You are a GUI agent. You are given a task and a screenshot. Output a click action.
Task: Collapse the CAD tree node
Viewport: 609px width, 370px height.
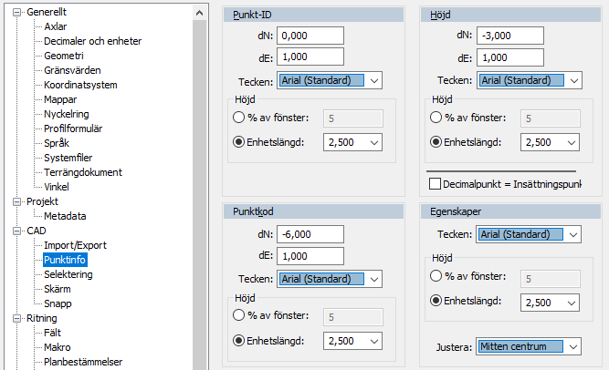[17, 231]
